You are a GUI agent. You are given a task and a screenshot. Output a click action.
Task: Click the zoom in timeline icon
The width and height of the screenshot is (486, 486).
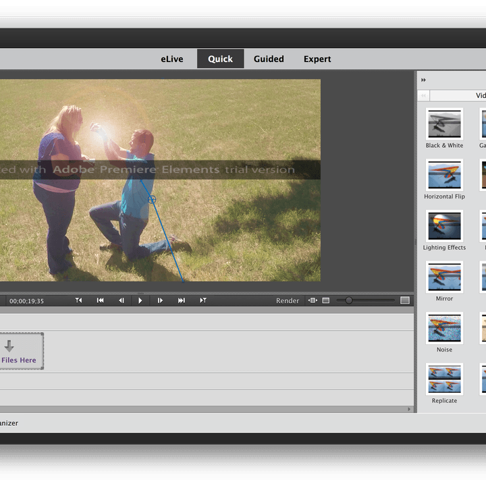[x=405, y=300]
